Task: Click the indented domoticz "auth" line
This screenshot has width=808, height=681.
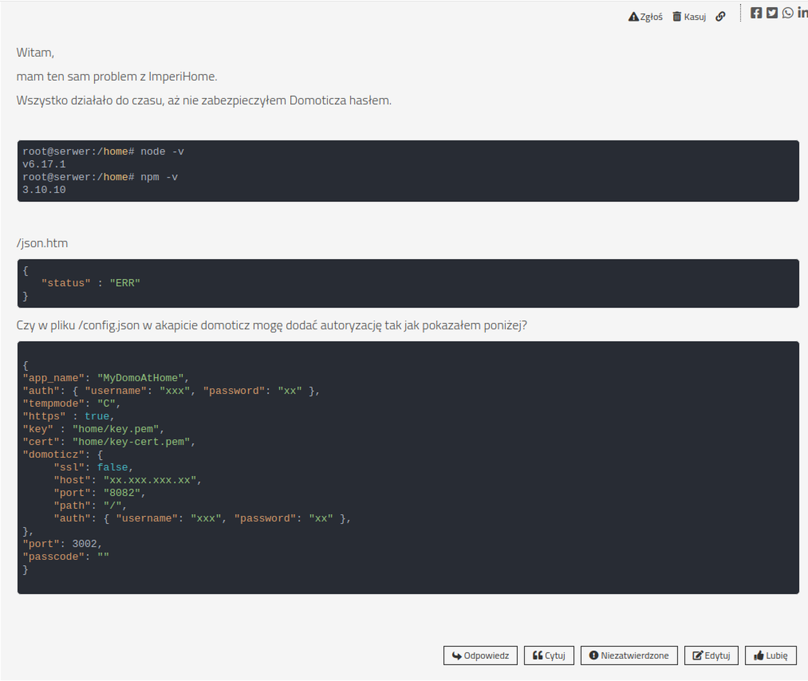Action: click(202, 518)
